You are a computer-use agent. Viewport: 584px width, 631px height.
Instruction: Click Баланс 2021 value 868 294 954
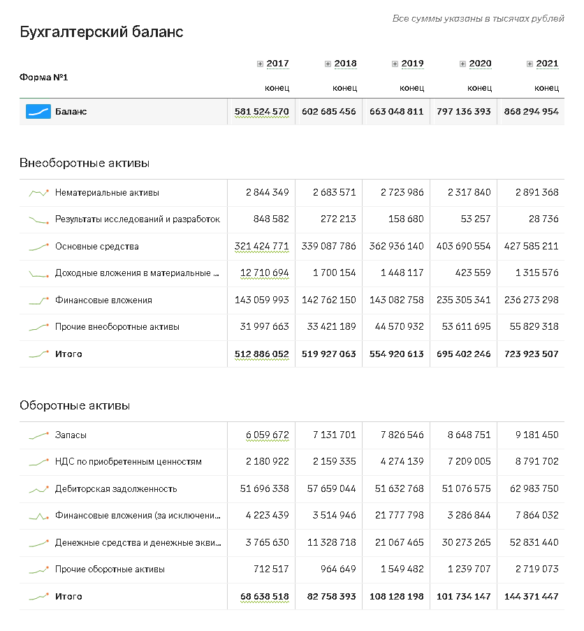[x=532, y=112]
